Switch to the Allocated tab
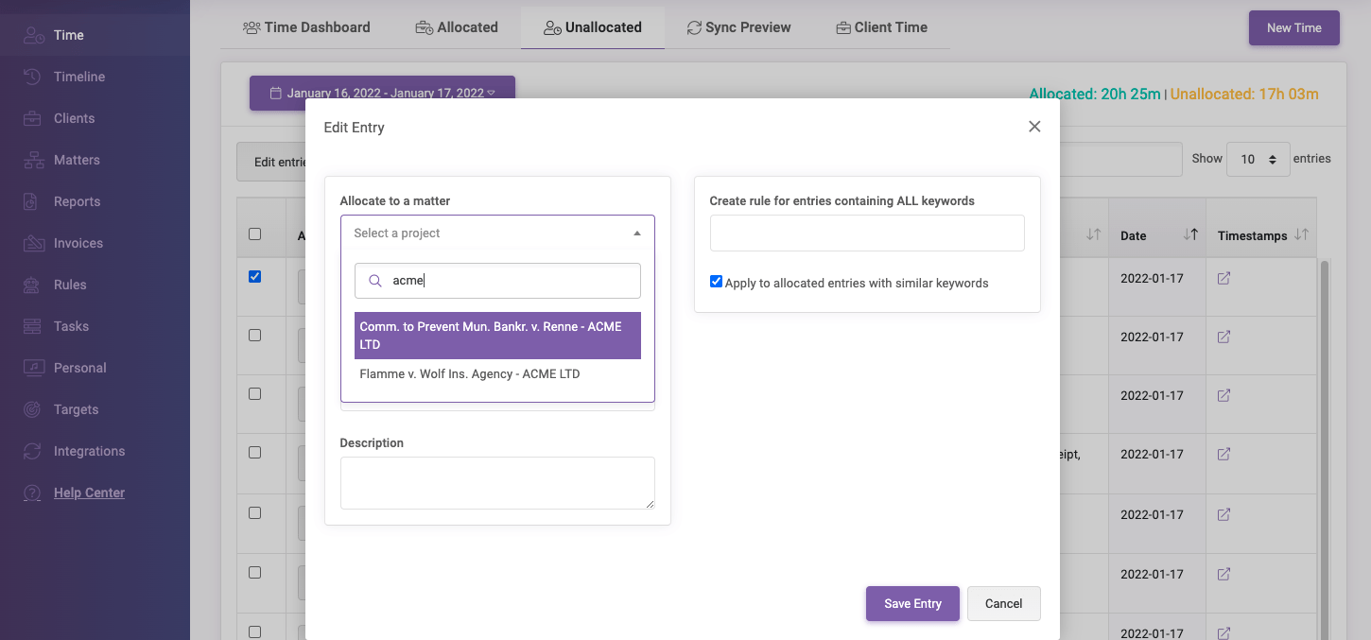This screenshot has width=1371, height=640. coord(457,27)
